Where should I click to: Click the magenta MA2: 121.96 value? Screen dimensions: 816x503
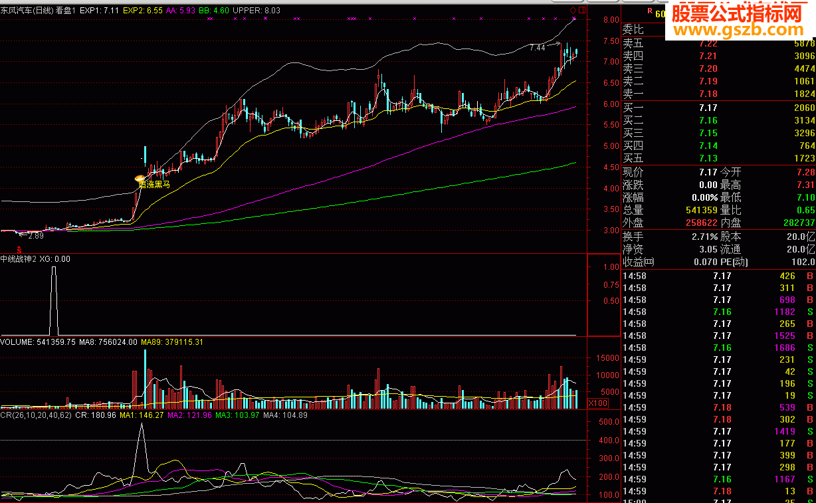point(189,415)
